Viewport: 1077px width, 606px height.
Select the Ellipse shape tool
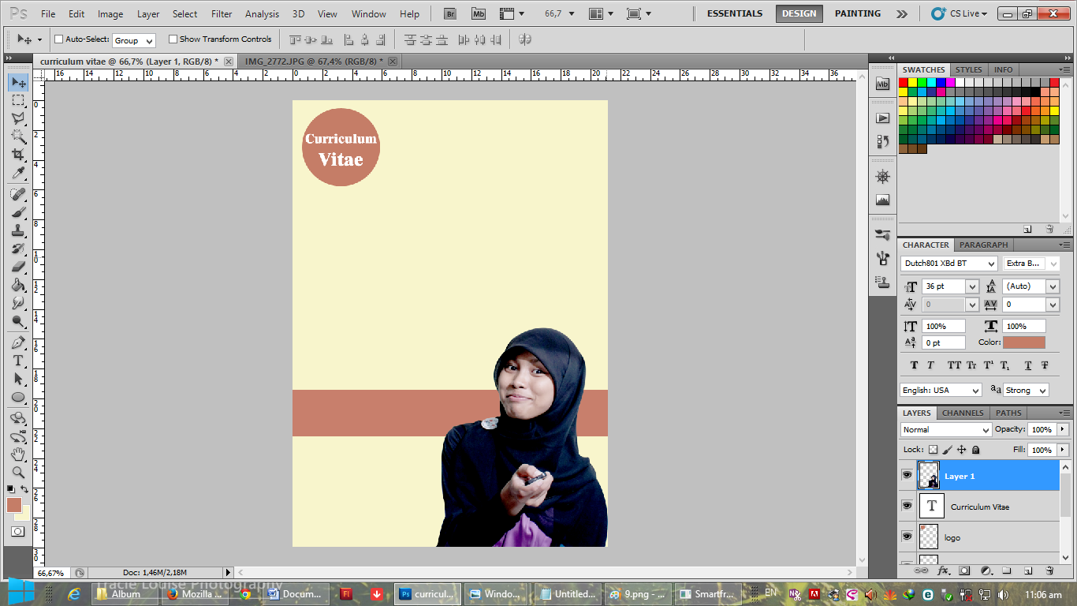click(x=18, y=397)
